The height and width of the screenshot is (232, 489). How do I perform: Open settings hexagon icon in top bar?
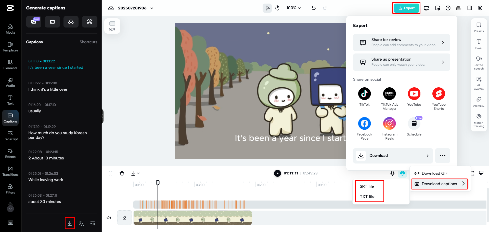coord(480,8)
